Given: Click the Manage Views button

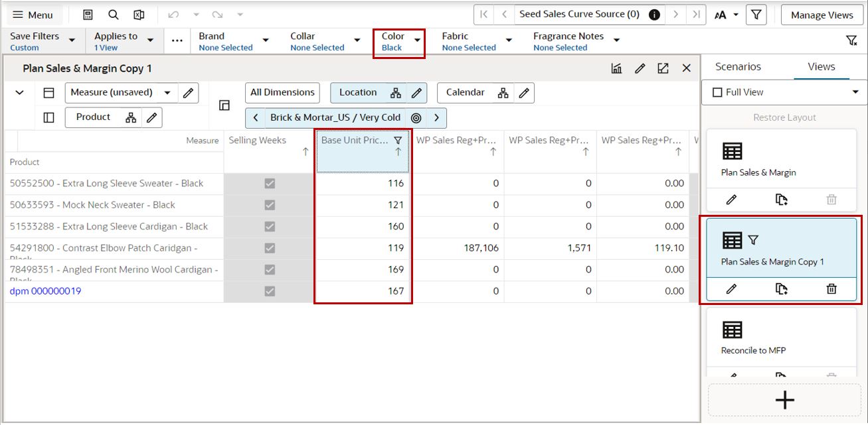Looking at the screenshot, I should [822, 14].
